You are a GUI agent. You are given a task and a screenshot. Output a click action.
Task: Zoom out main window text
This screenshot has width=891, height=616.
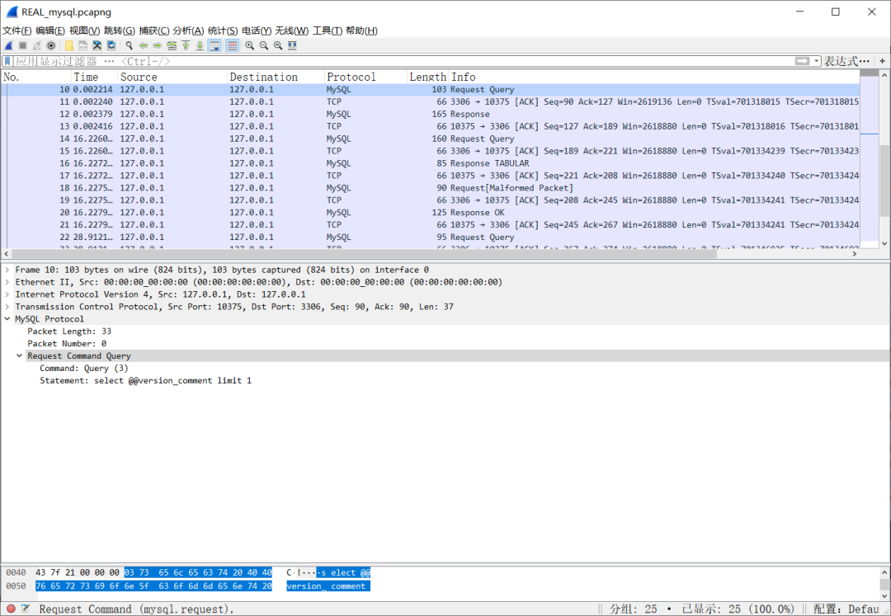(x=264, y=46)
